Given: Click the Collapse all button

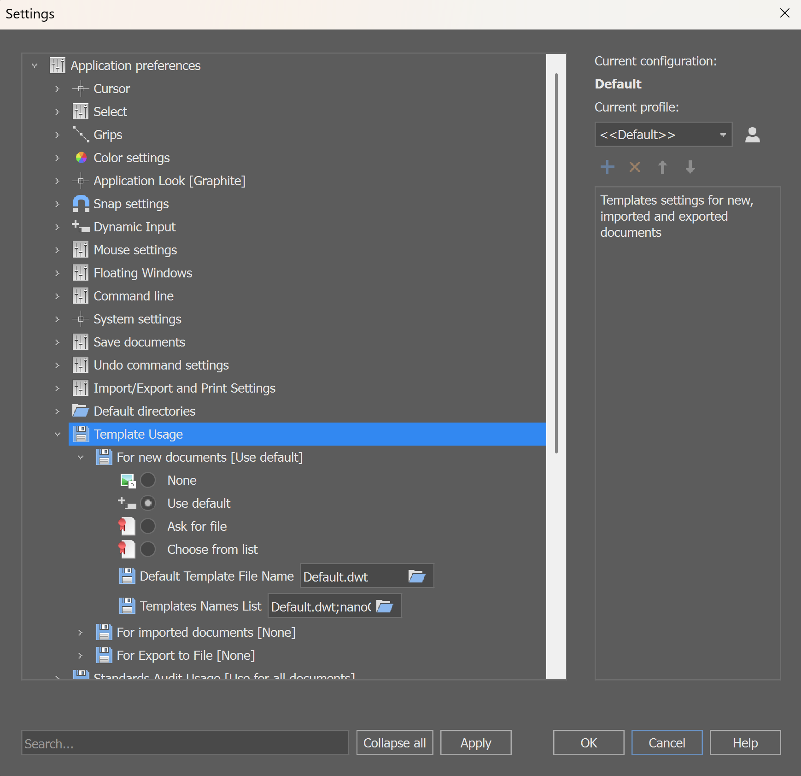Looking at the screenshot, I should coord(395,742).
